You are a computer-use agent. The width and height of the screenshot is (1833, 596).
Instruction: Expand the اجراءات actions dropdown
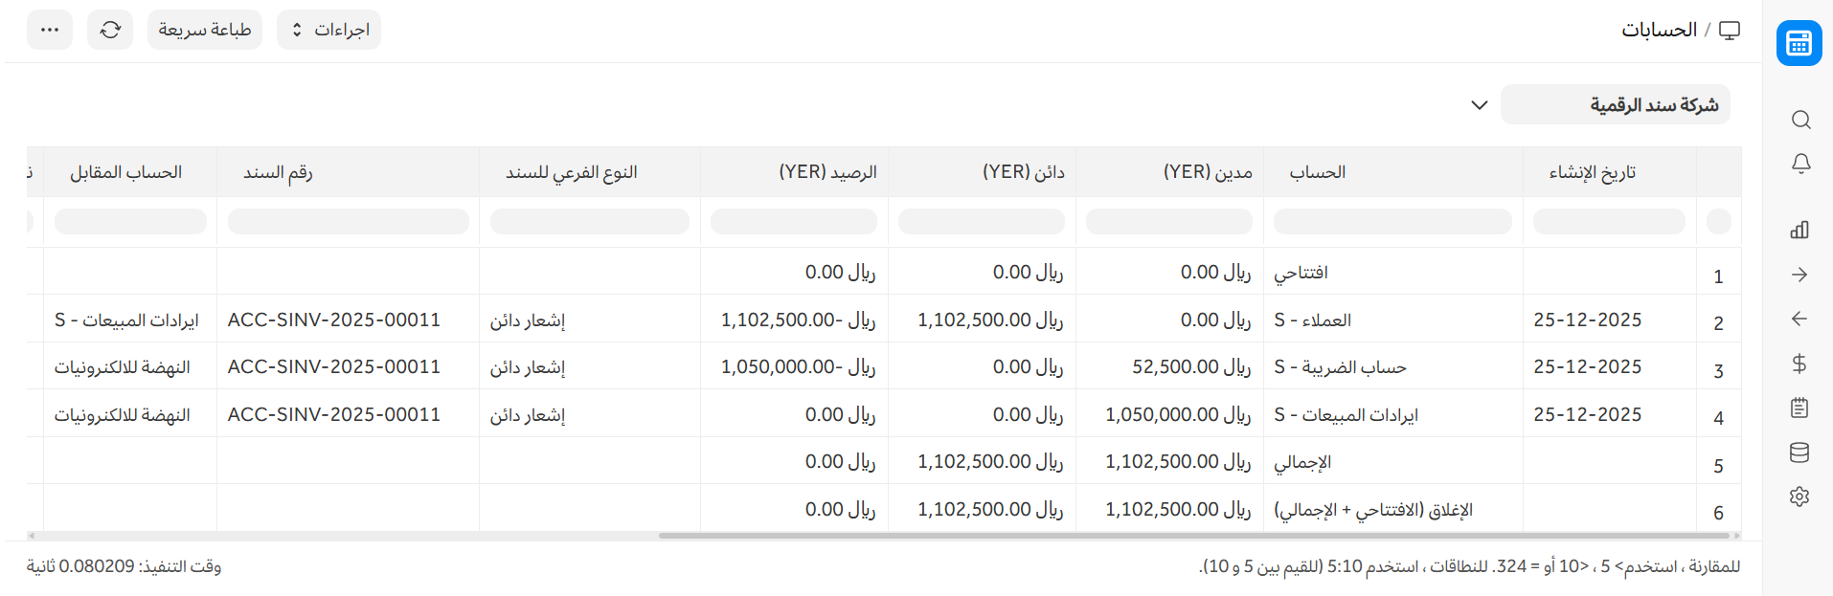tap(329, 30)
